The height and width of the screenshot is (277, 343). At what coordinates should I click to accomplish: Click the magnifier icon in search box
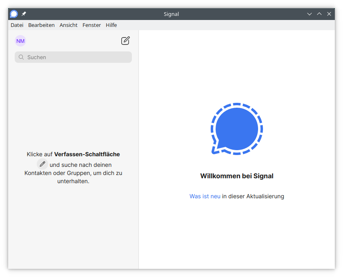click(x=21, y=57)
